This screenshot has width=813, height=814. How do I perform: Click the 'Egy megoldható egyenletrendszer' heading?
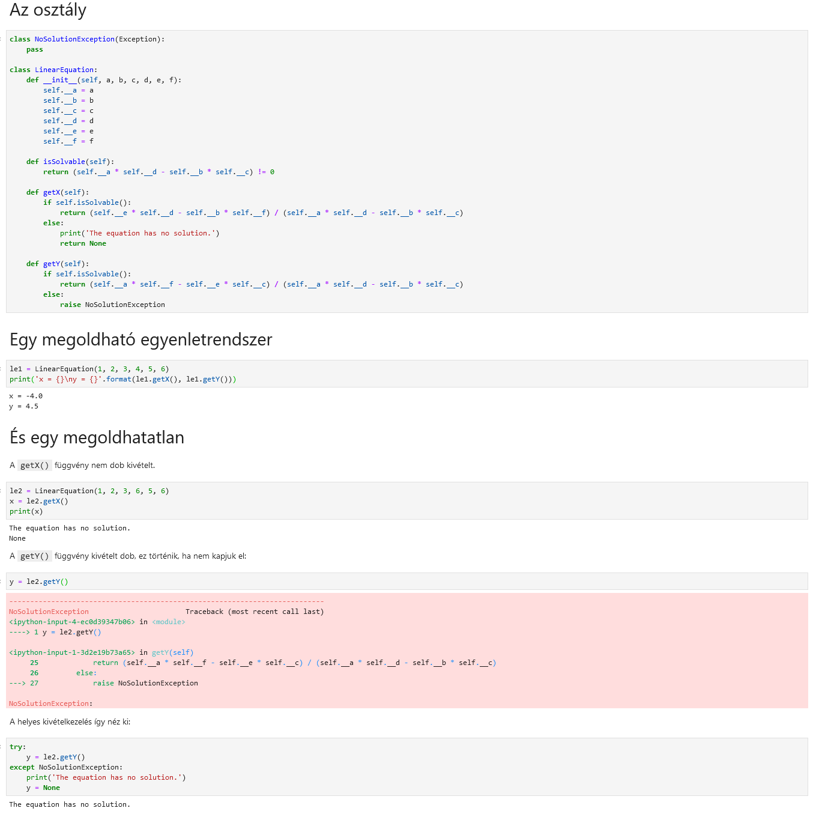141,340
